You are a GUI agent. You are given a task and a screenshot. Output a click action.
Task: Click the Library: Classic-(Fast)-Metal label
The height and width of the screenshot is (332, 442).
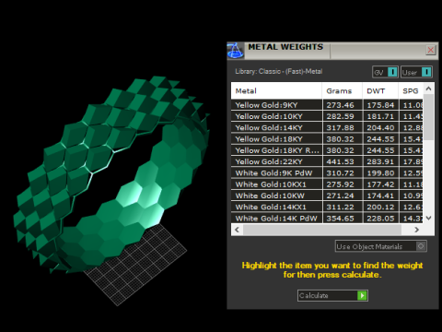279,71
